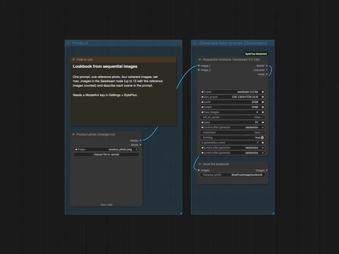
Task: Decrease width with the left arrow
Action: point(202,102)
